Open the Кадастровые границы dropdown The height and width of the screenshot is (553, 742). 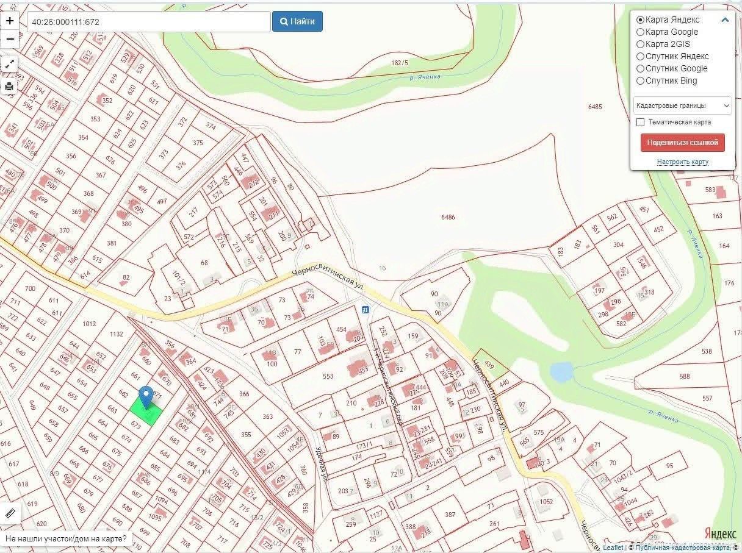point(682,105)
